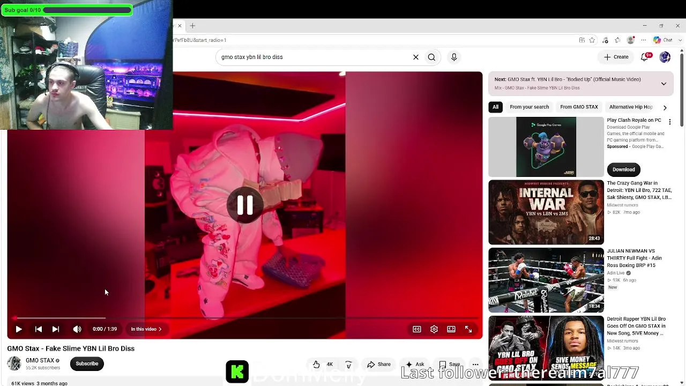Image resolution: width=686 pixels, height=386 pixels.
Task: Clear the YouTube search box text
Action: (x=415, y=57)
